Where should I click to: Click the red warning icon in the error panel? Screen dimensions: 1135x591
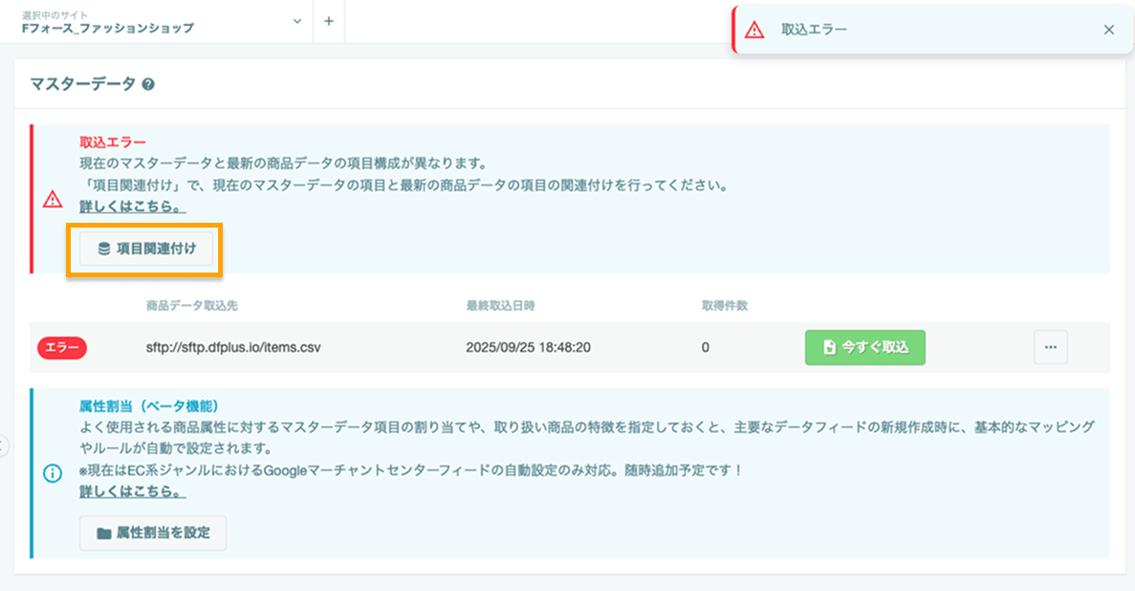pos(53,199)
